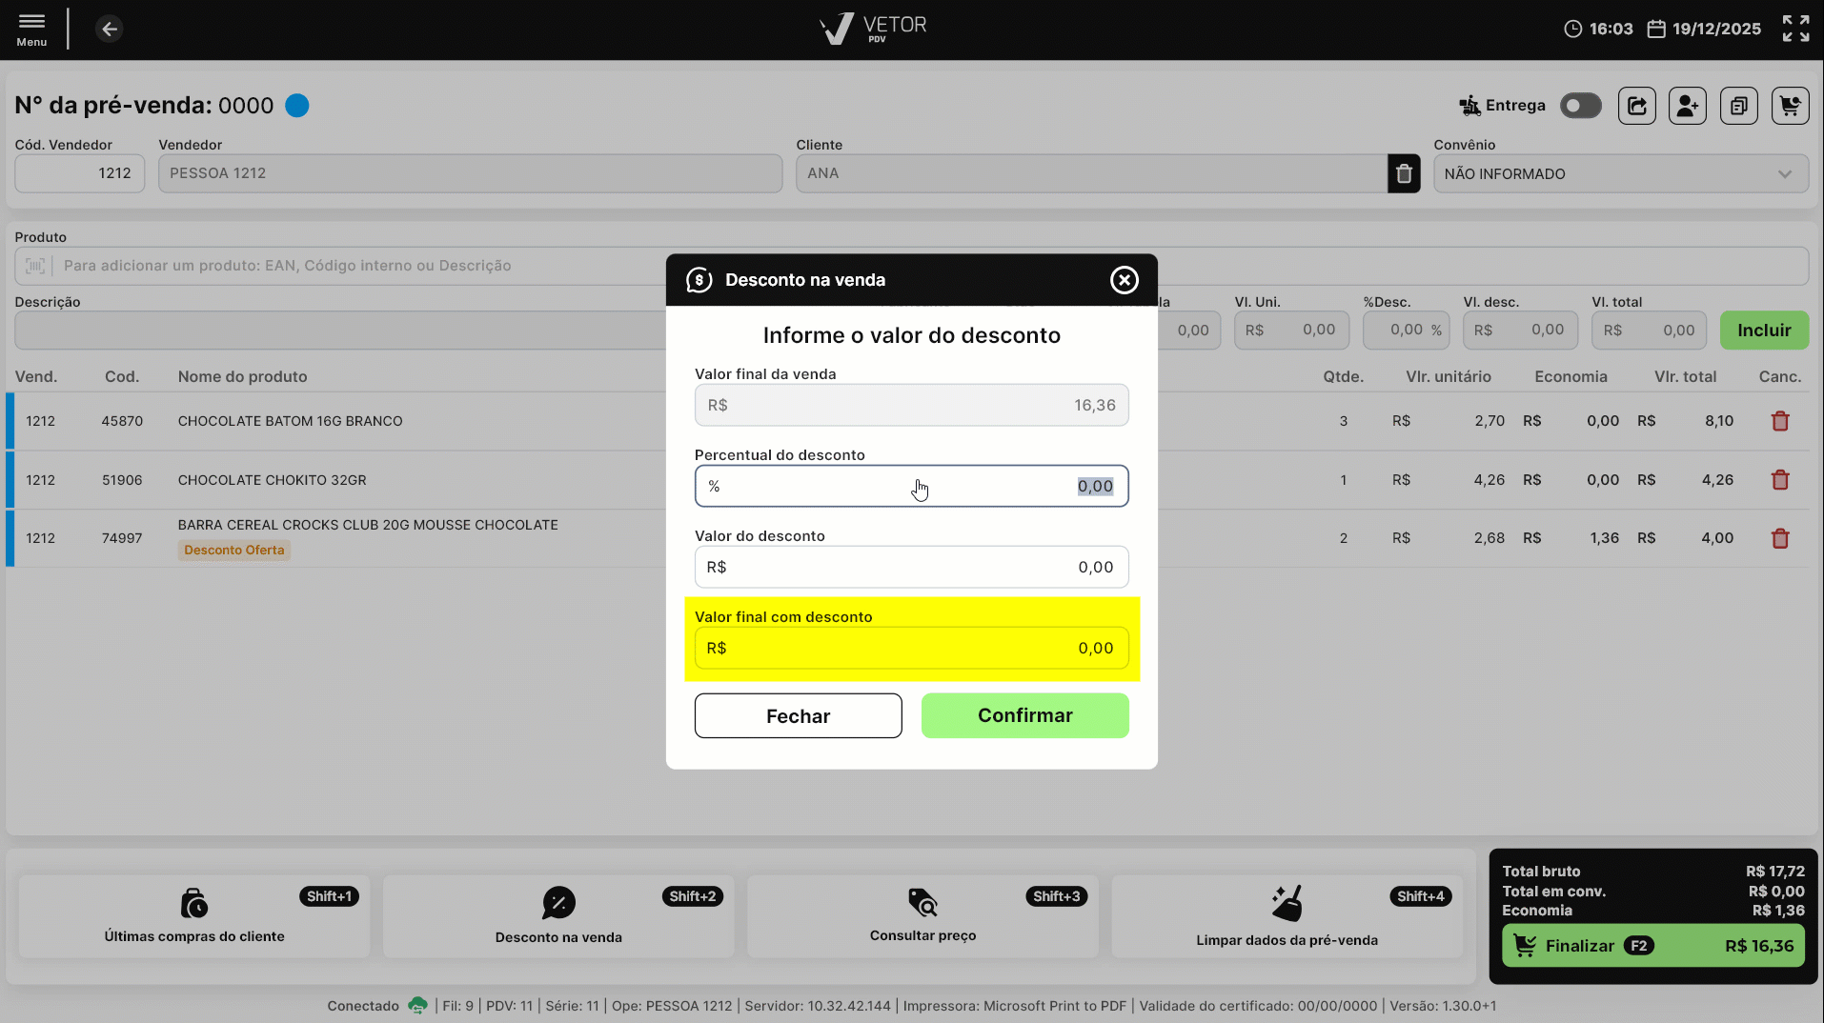
Task: Click the copy documents icon
Action: coord(1739,106)
